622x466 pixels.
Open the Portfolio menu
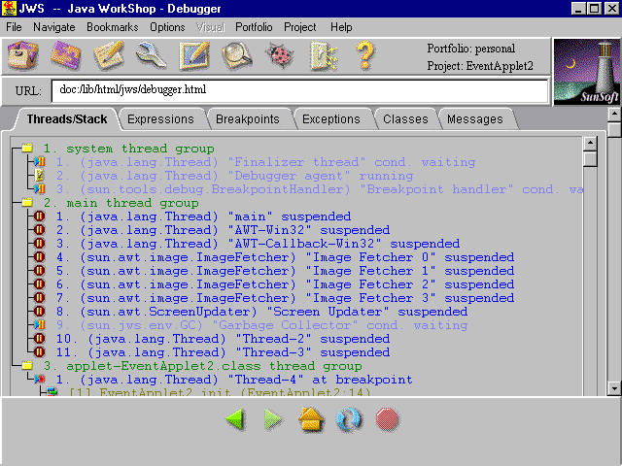[254, 27]
